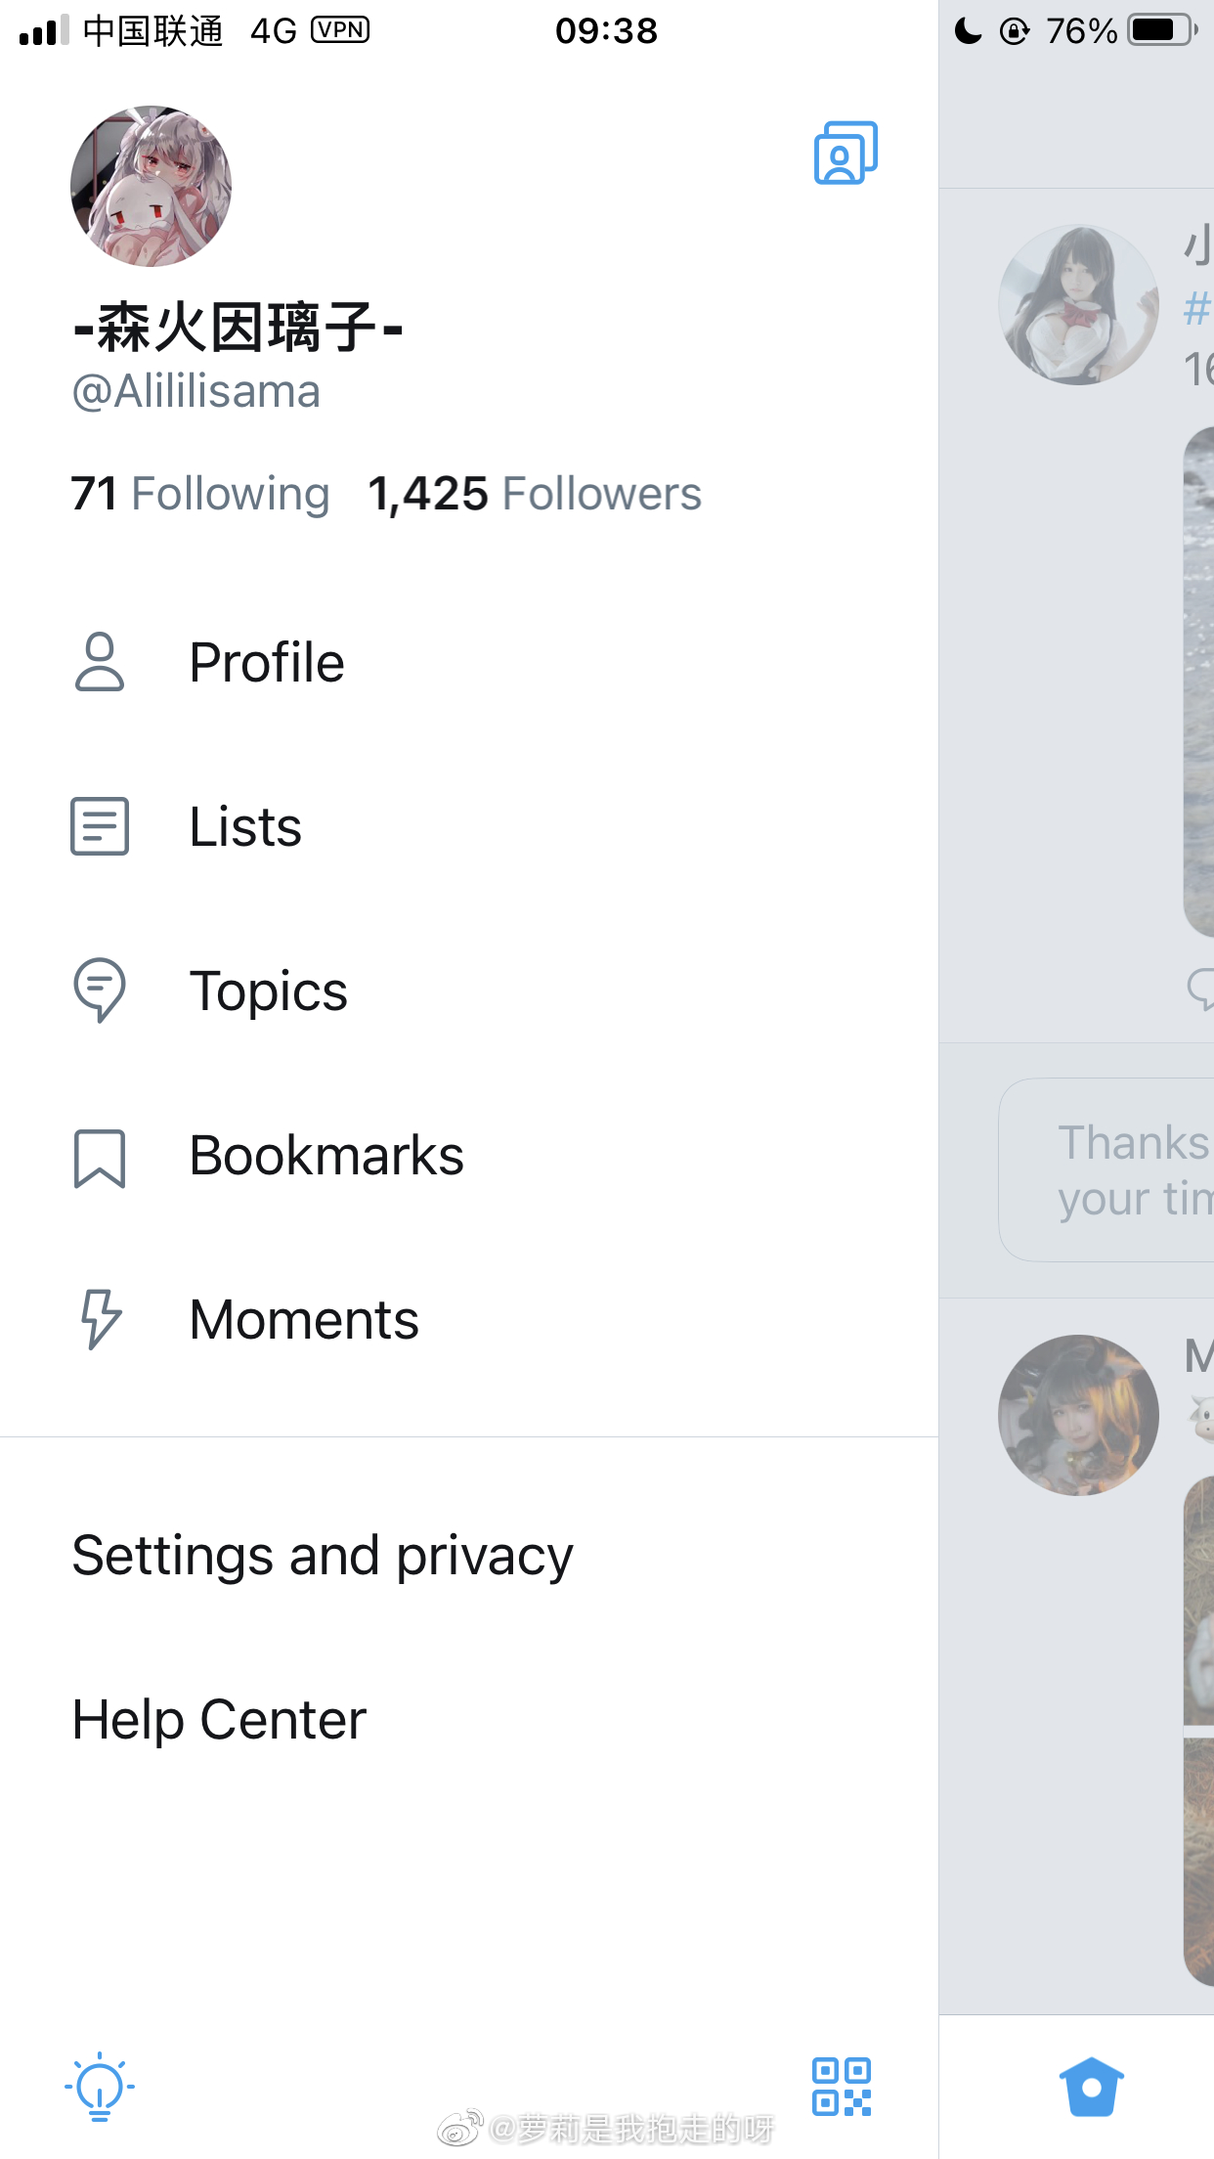Open the account switcher icon
The height and width of the screenshot is (2159, 1214).
pos(845,153)
